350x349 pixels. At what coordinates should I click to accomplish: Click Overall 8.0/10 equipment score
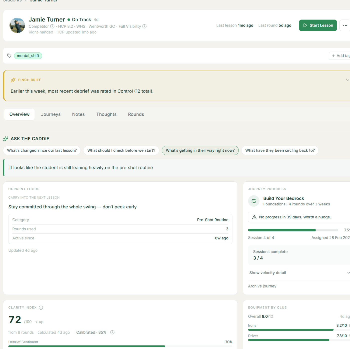pyautogui.click(x=260, y=316)
